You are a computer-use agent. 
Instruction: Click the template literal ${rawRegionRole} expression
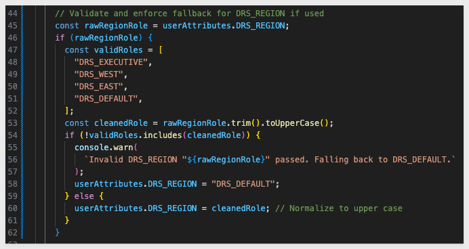coord(226,160)
